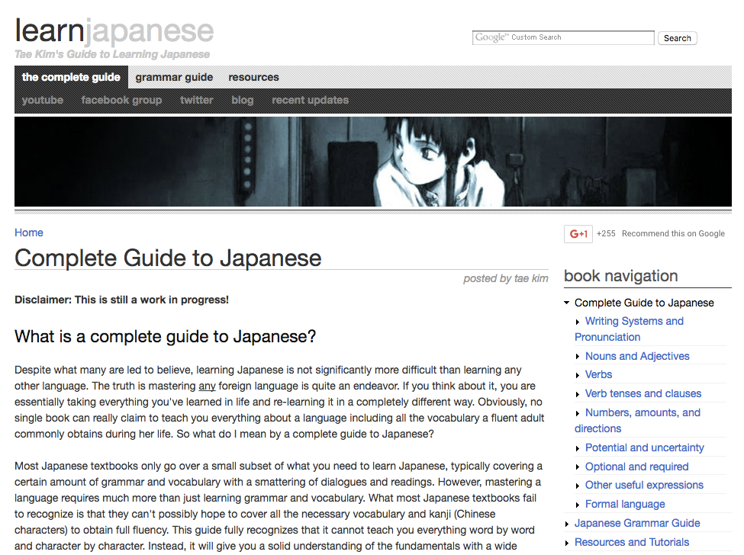The image size is (744, 555).
Task: Open Numbers, amounts, and directions link
Action: [638, 420]
